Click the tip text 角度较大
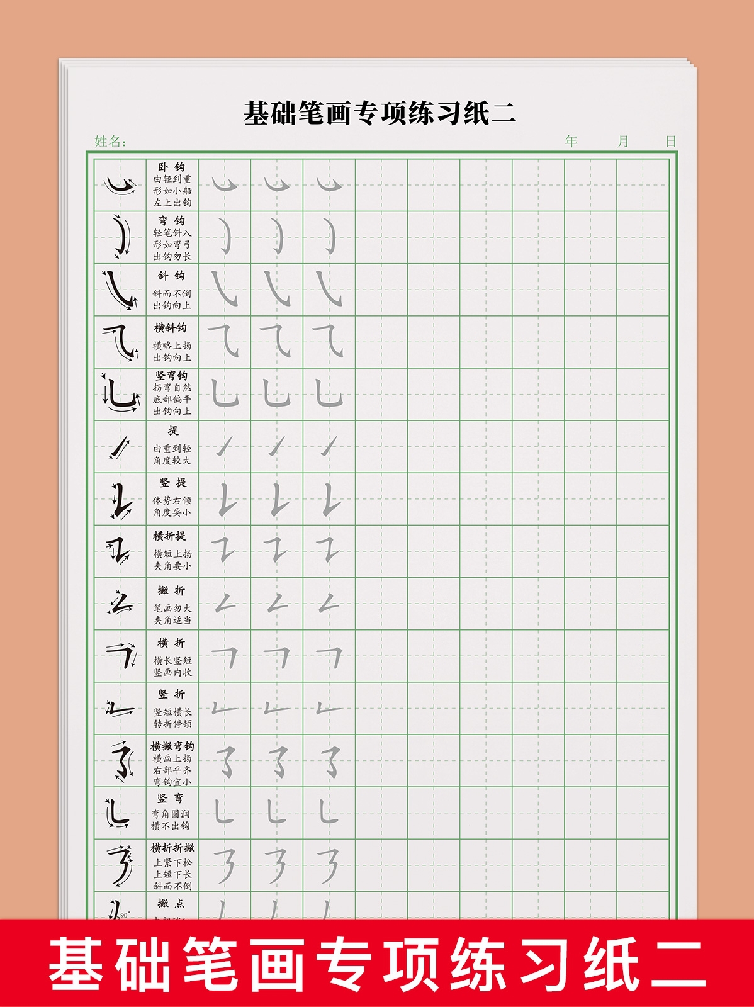Viewport: 754px width, 1007px height. tap(172, 461)
